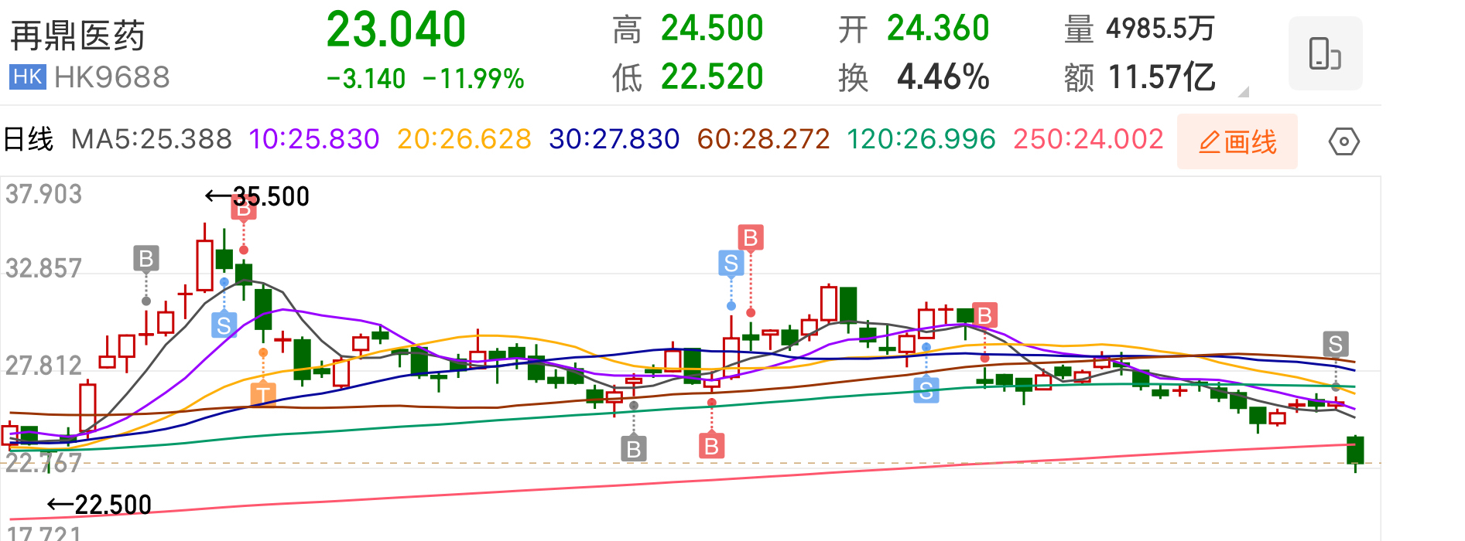Viewport: 1465px width, 541px height.
Task: Click MA5:25.388 indicator label
Action: (x=152, y=139)
